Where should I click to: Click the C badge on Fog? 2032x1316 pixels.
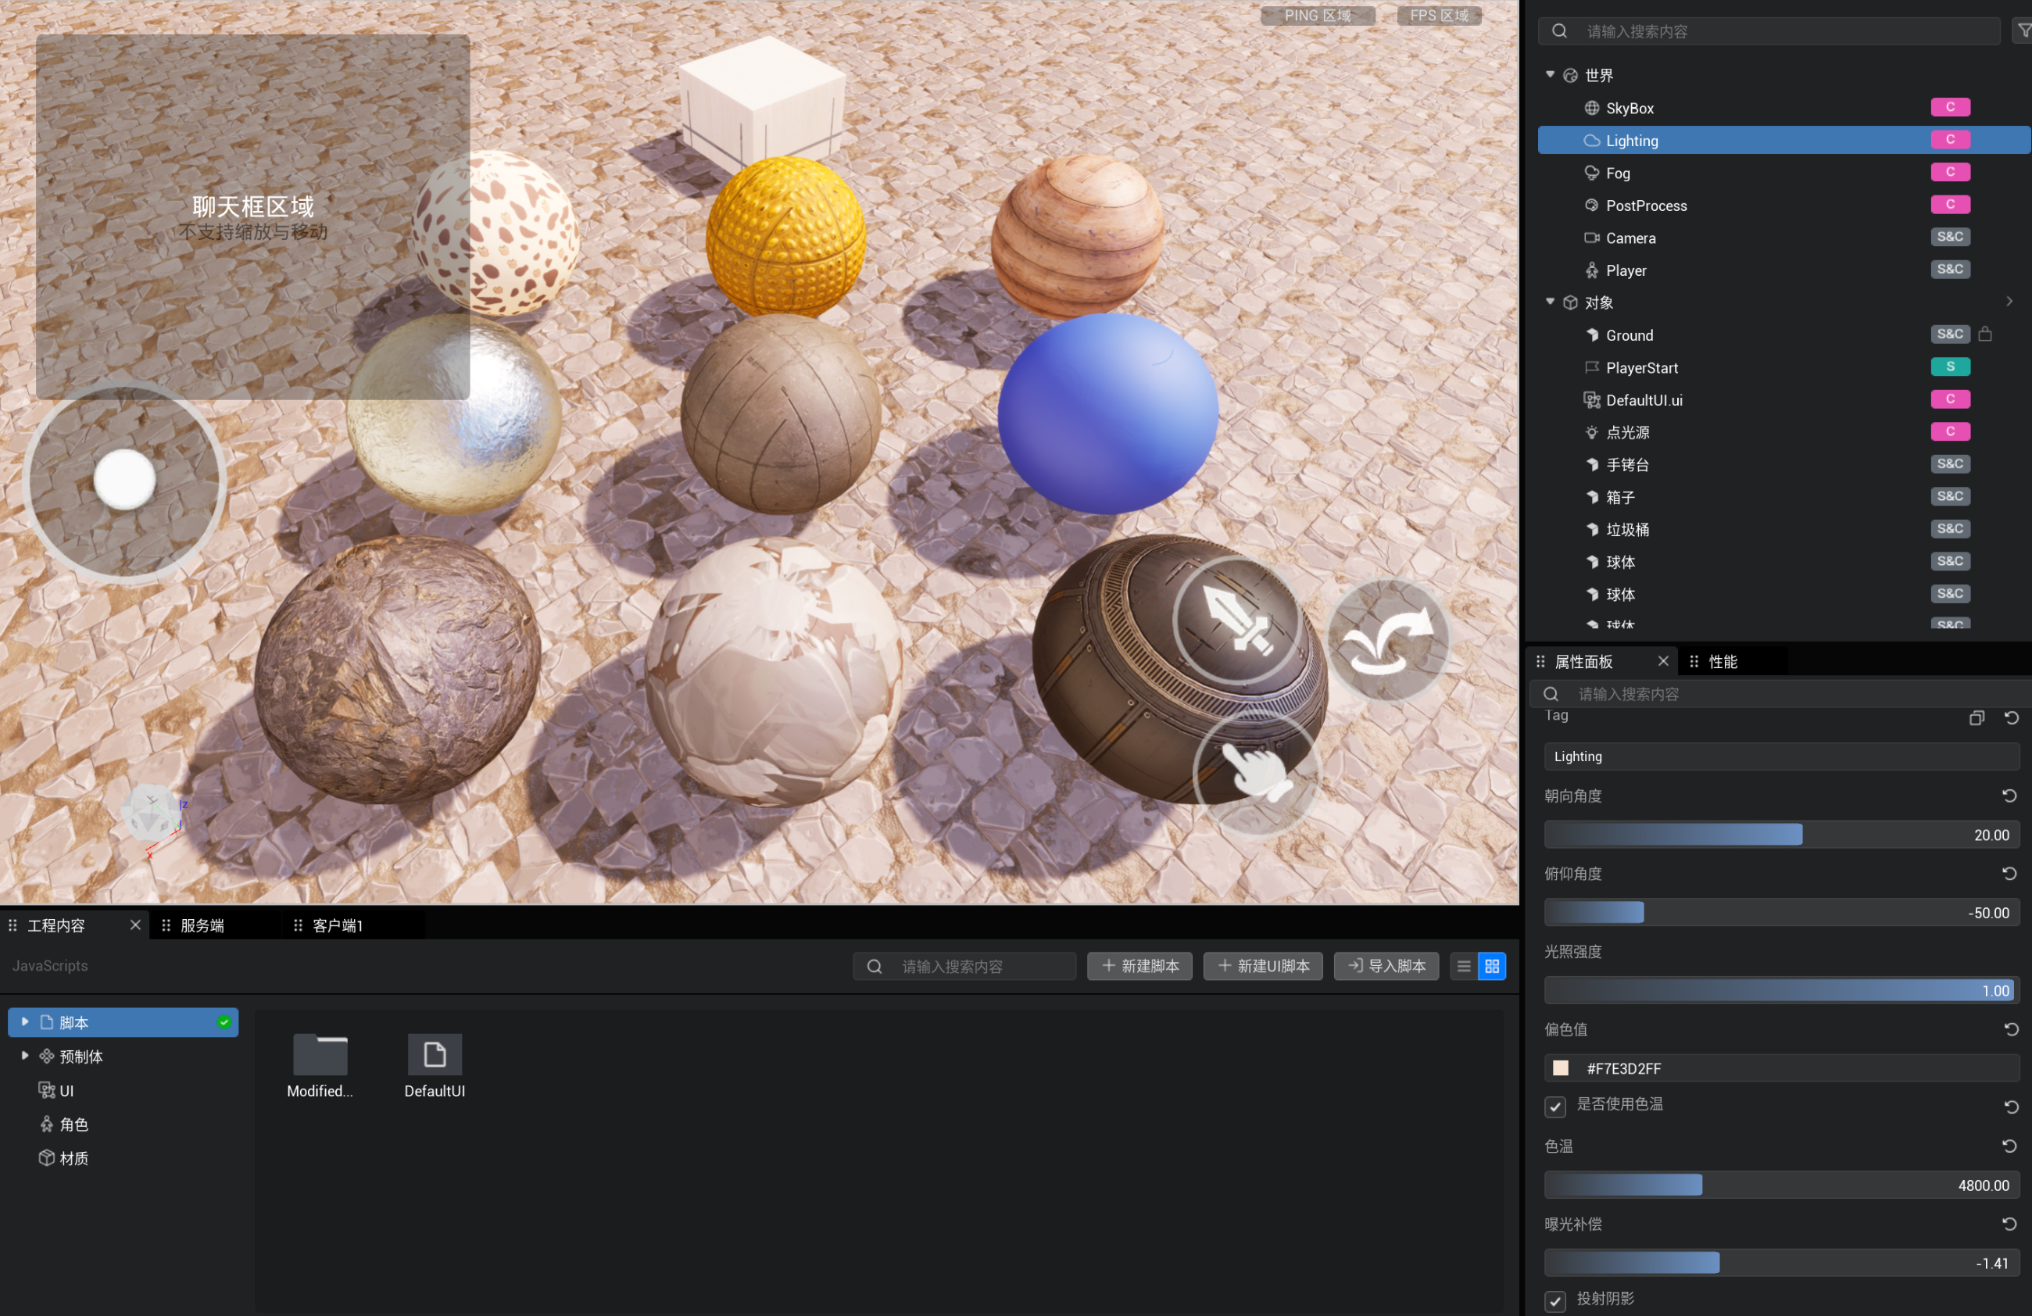(x=1950, y=173)
